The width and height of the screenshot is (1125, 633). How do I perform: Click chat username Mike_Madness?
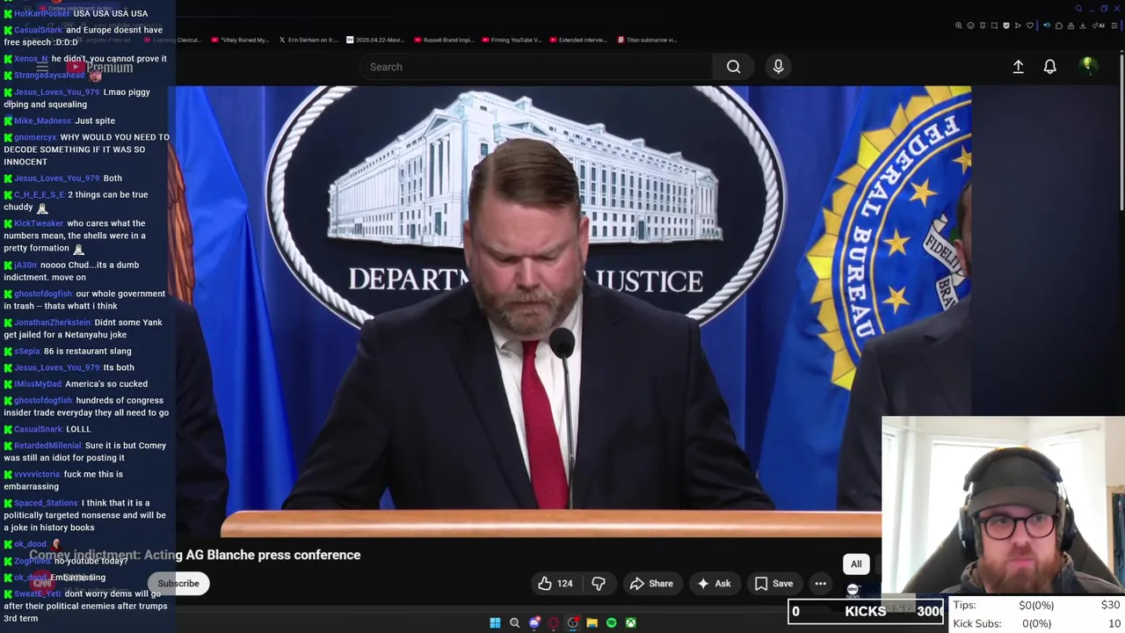42,120
